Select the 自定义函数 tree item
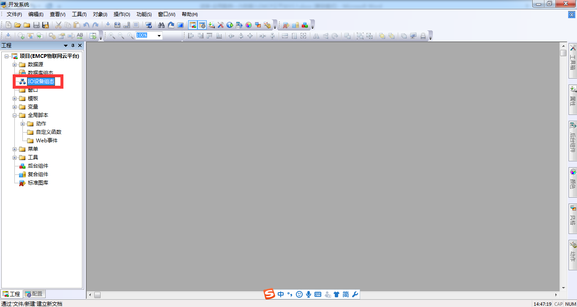Screen dimensions: 577x307 click(49, 132)
